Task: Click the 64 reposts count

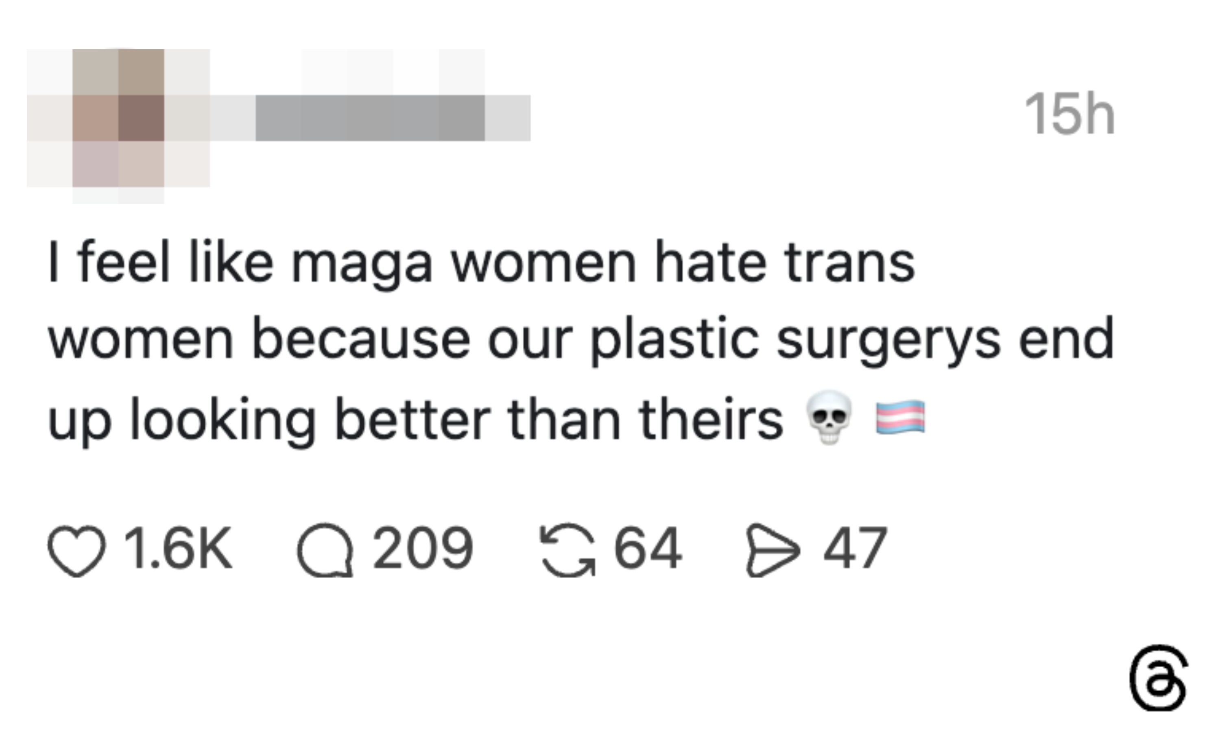Action: tap(648, 548)
